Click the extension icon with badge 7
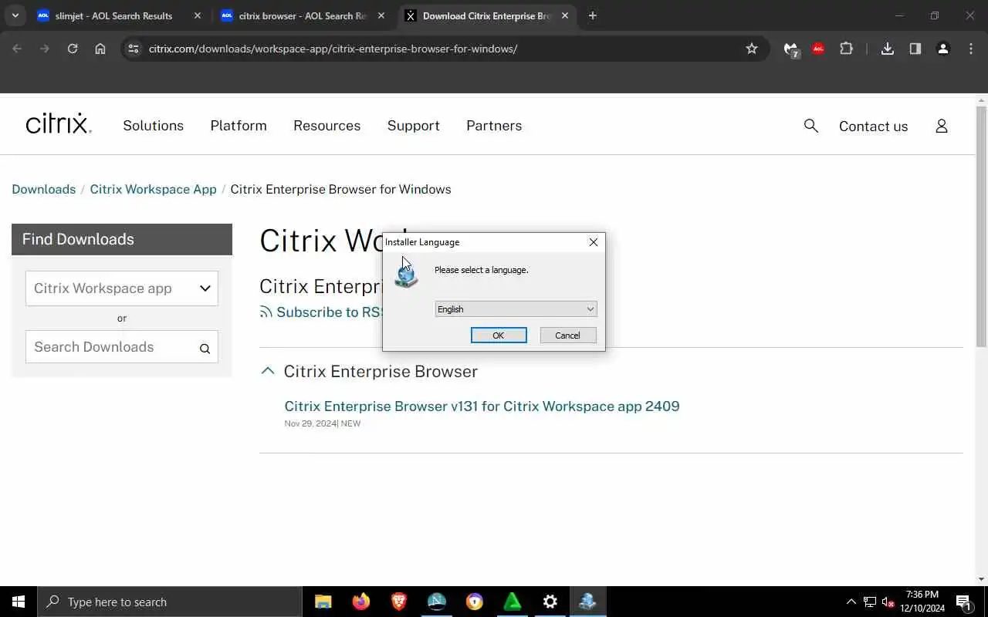This screenshot has height=617, width=988. click(790, 49)
